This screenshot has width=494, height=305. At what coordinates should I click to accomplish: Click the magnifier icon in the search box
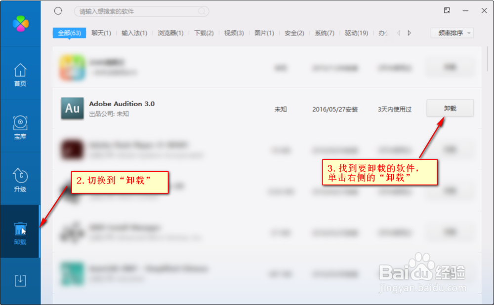tap(202, 11)
